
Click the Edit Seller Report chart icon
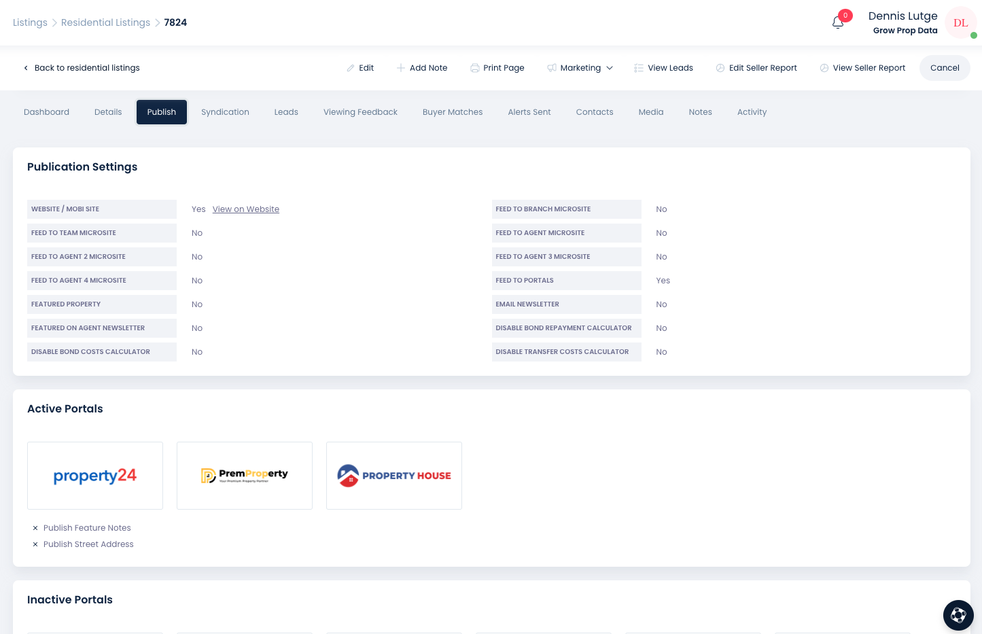point(720,68)
